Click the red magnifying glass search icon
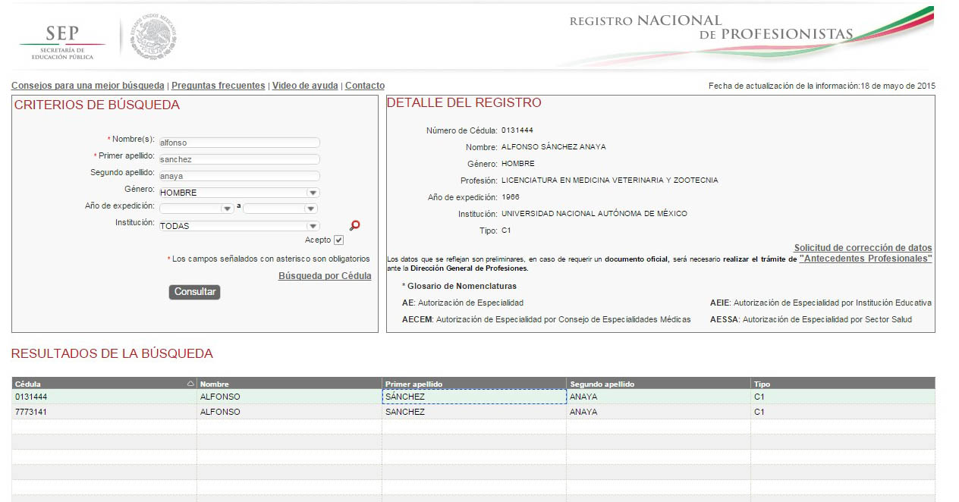 [354, 225]
